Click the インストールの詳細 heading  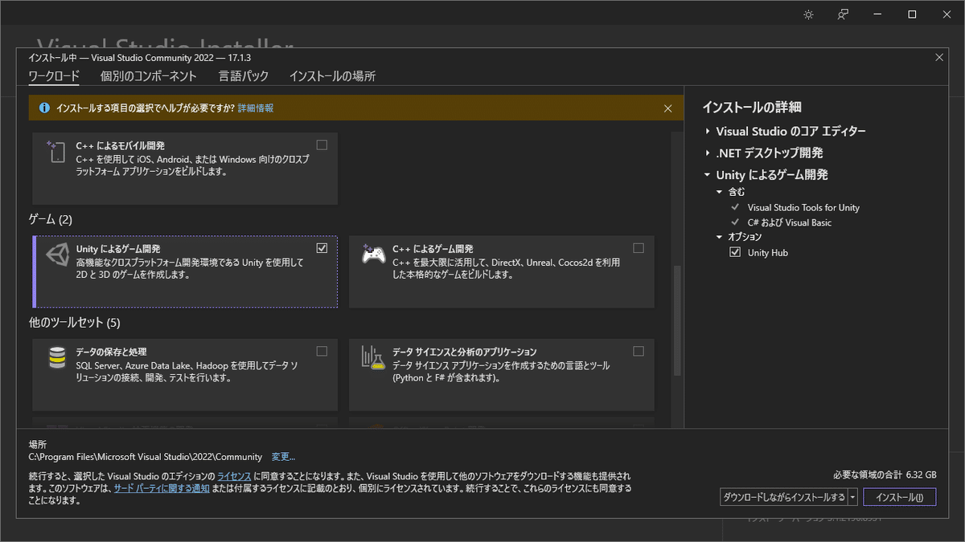point(752,108)
